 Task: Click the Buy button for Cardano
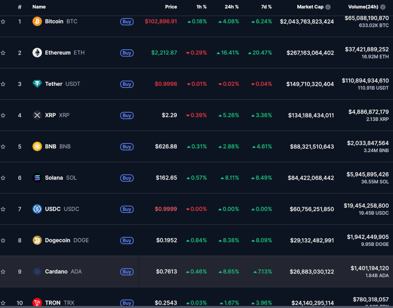point(127,272)
